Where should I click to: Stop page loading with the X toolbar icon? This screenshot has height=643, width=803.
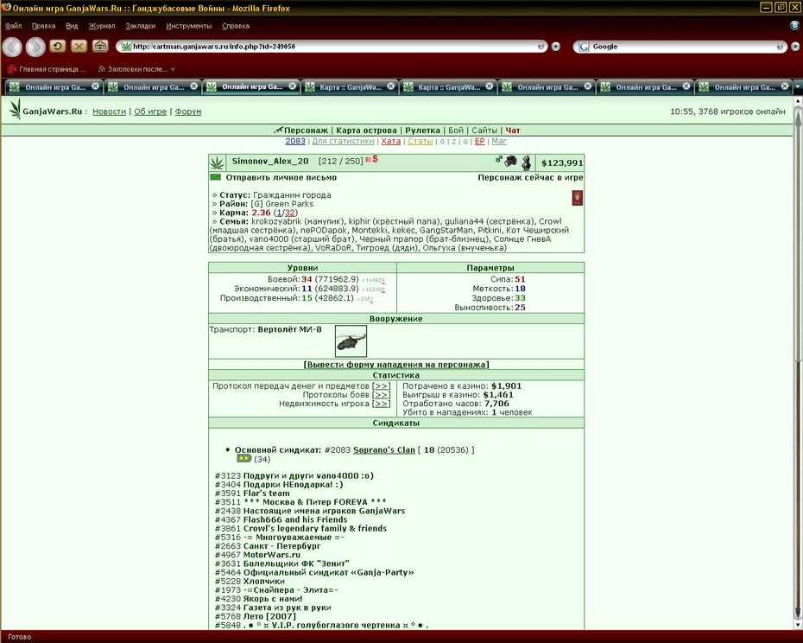(79, 47)
